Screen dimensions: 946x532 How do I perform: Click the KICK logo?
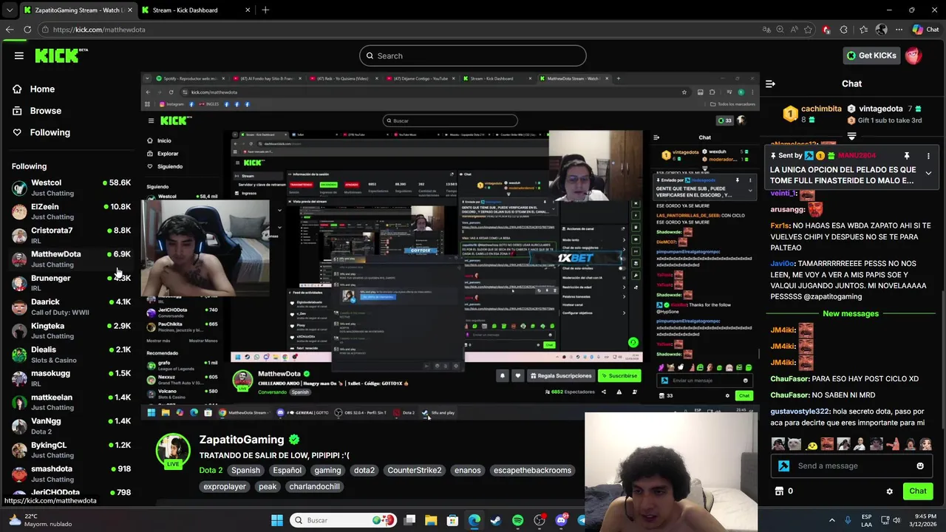click(x=61, y=55)
